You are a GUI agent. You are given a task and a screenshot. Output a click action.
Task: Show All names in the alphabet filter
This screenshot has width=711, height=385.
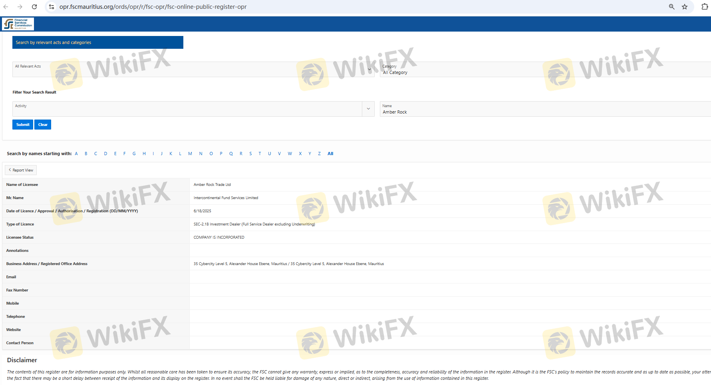[x=330, y=154]
